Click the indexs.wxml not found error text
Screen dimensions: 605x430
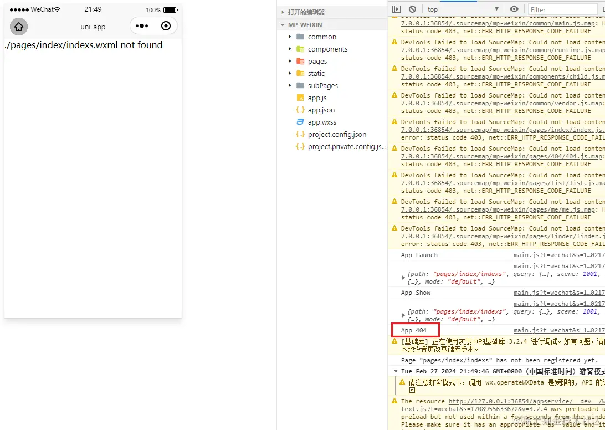(x=83, y=45)
